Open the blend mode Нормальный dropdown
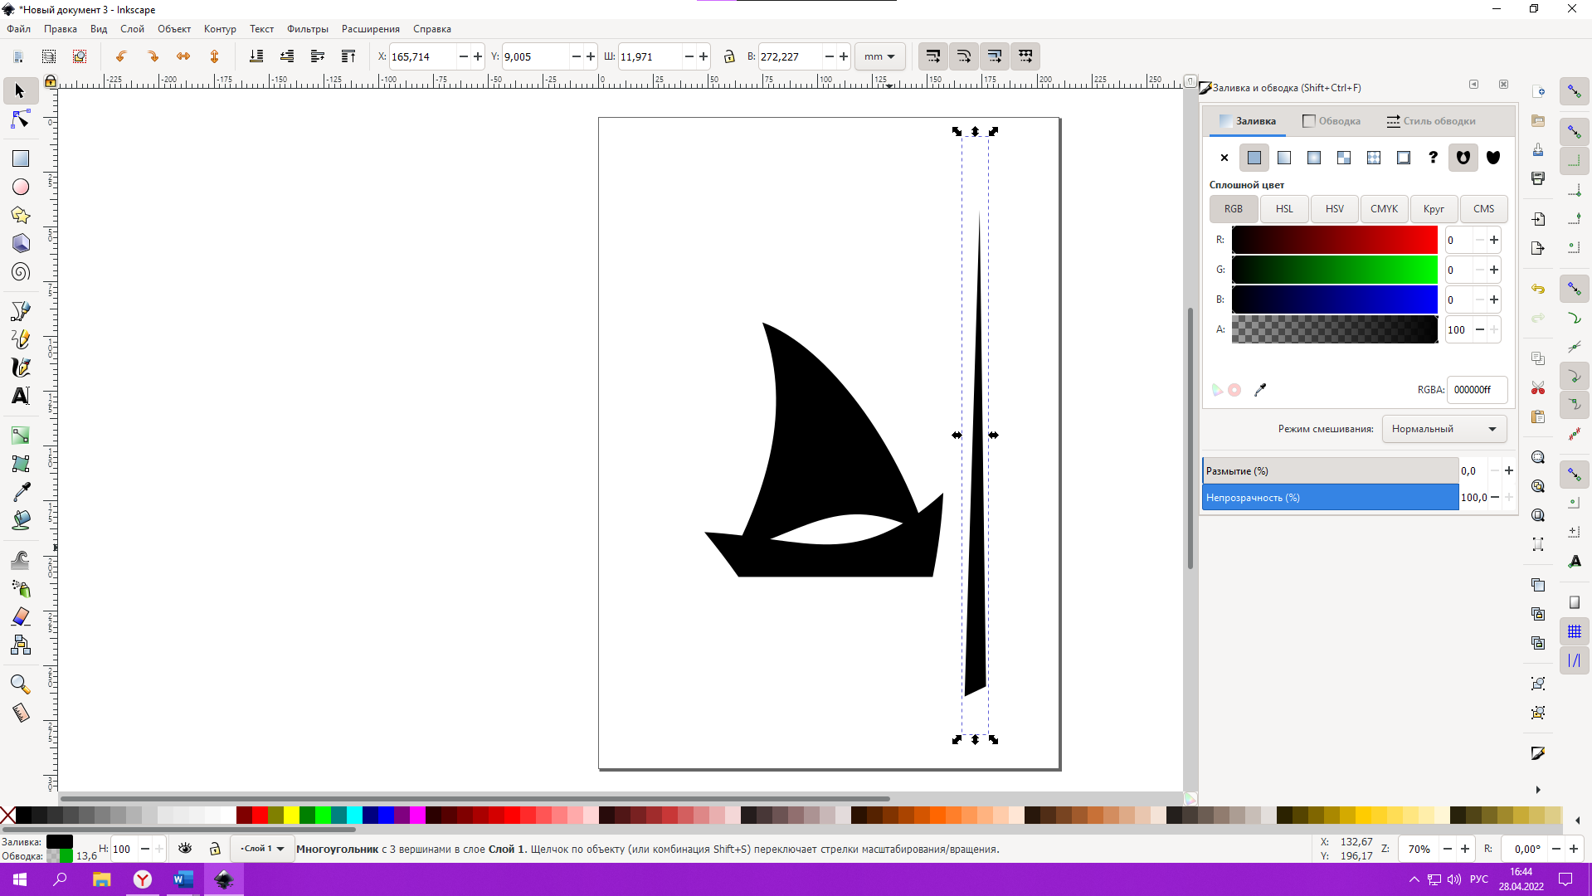Viewport: 1592px width, 896px height. click(1444, 429)
